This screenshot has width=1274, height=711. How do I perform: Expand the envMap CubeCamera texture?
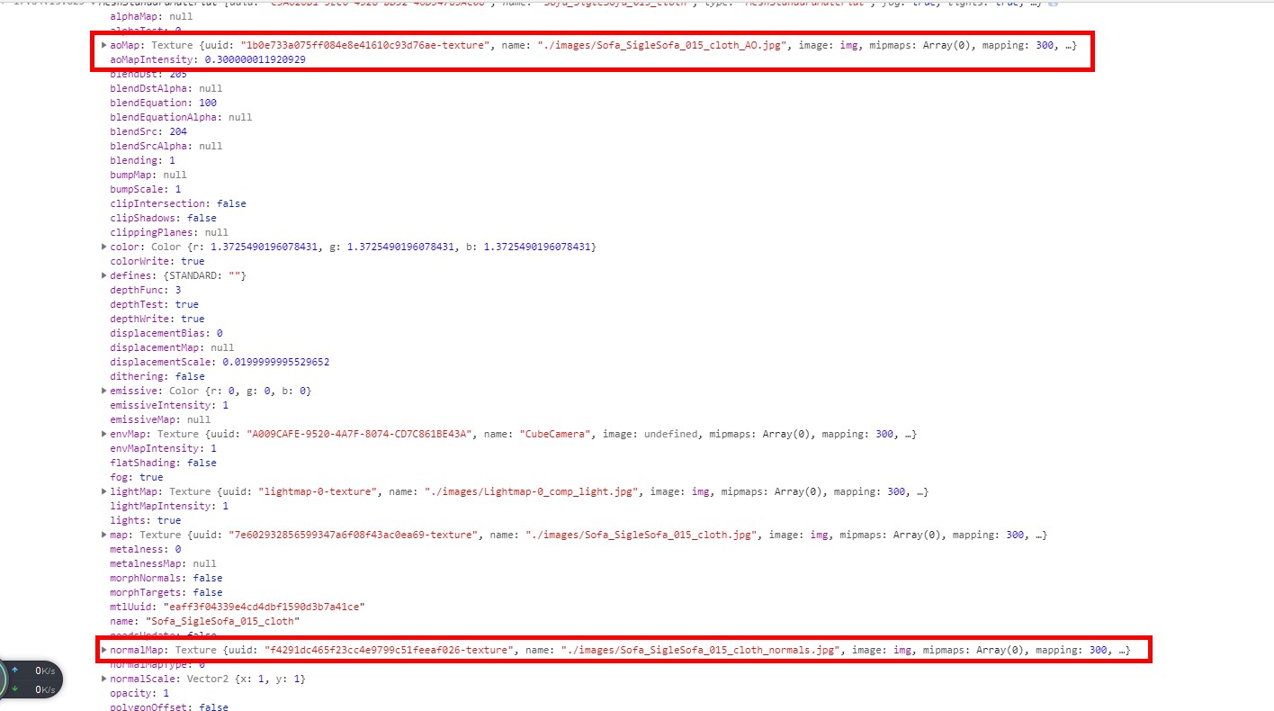point(103,433)
